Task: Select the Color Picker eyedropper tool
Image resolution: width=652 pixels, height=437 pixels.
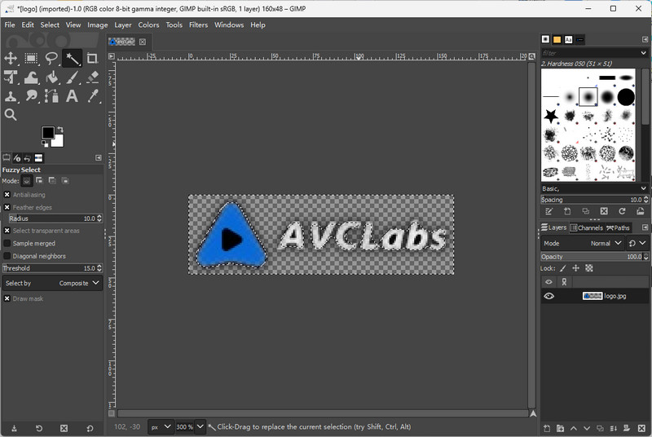Action: click(x=92, y=96)
